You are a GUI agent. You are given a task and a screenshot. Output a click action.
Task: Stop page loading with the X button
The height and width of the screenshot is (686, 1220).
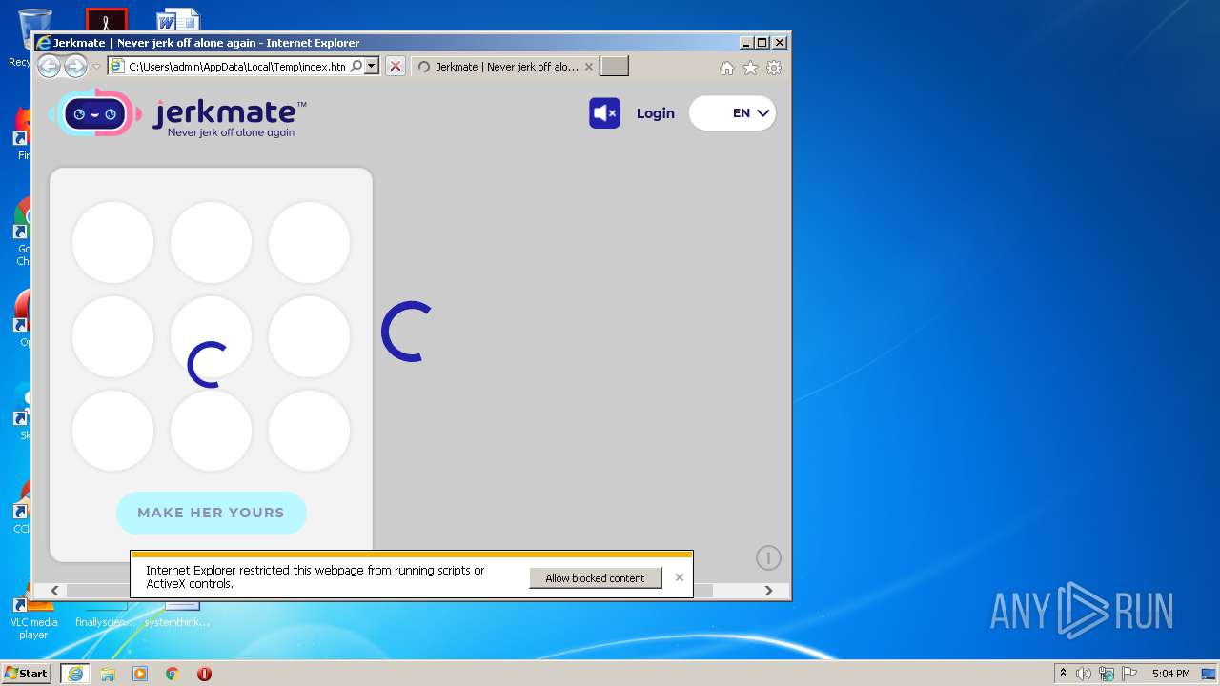[x=396, y=67]
